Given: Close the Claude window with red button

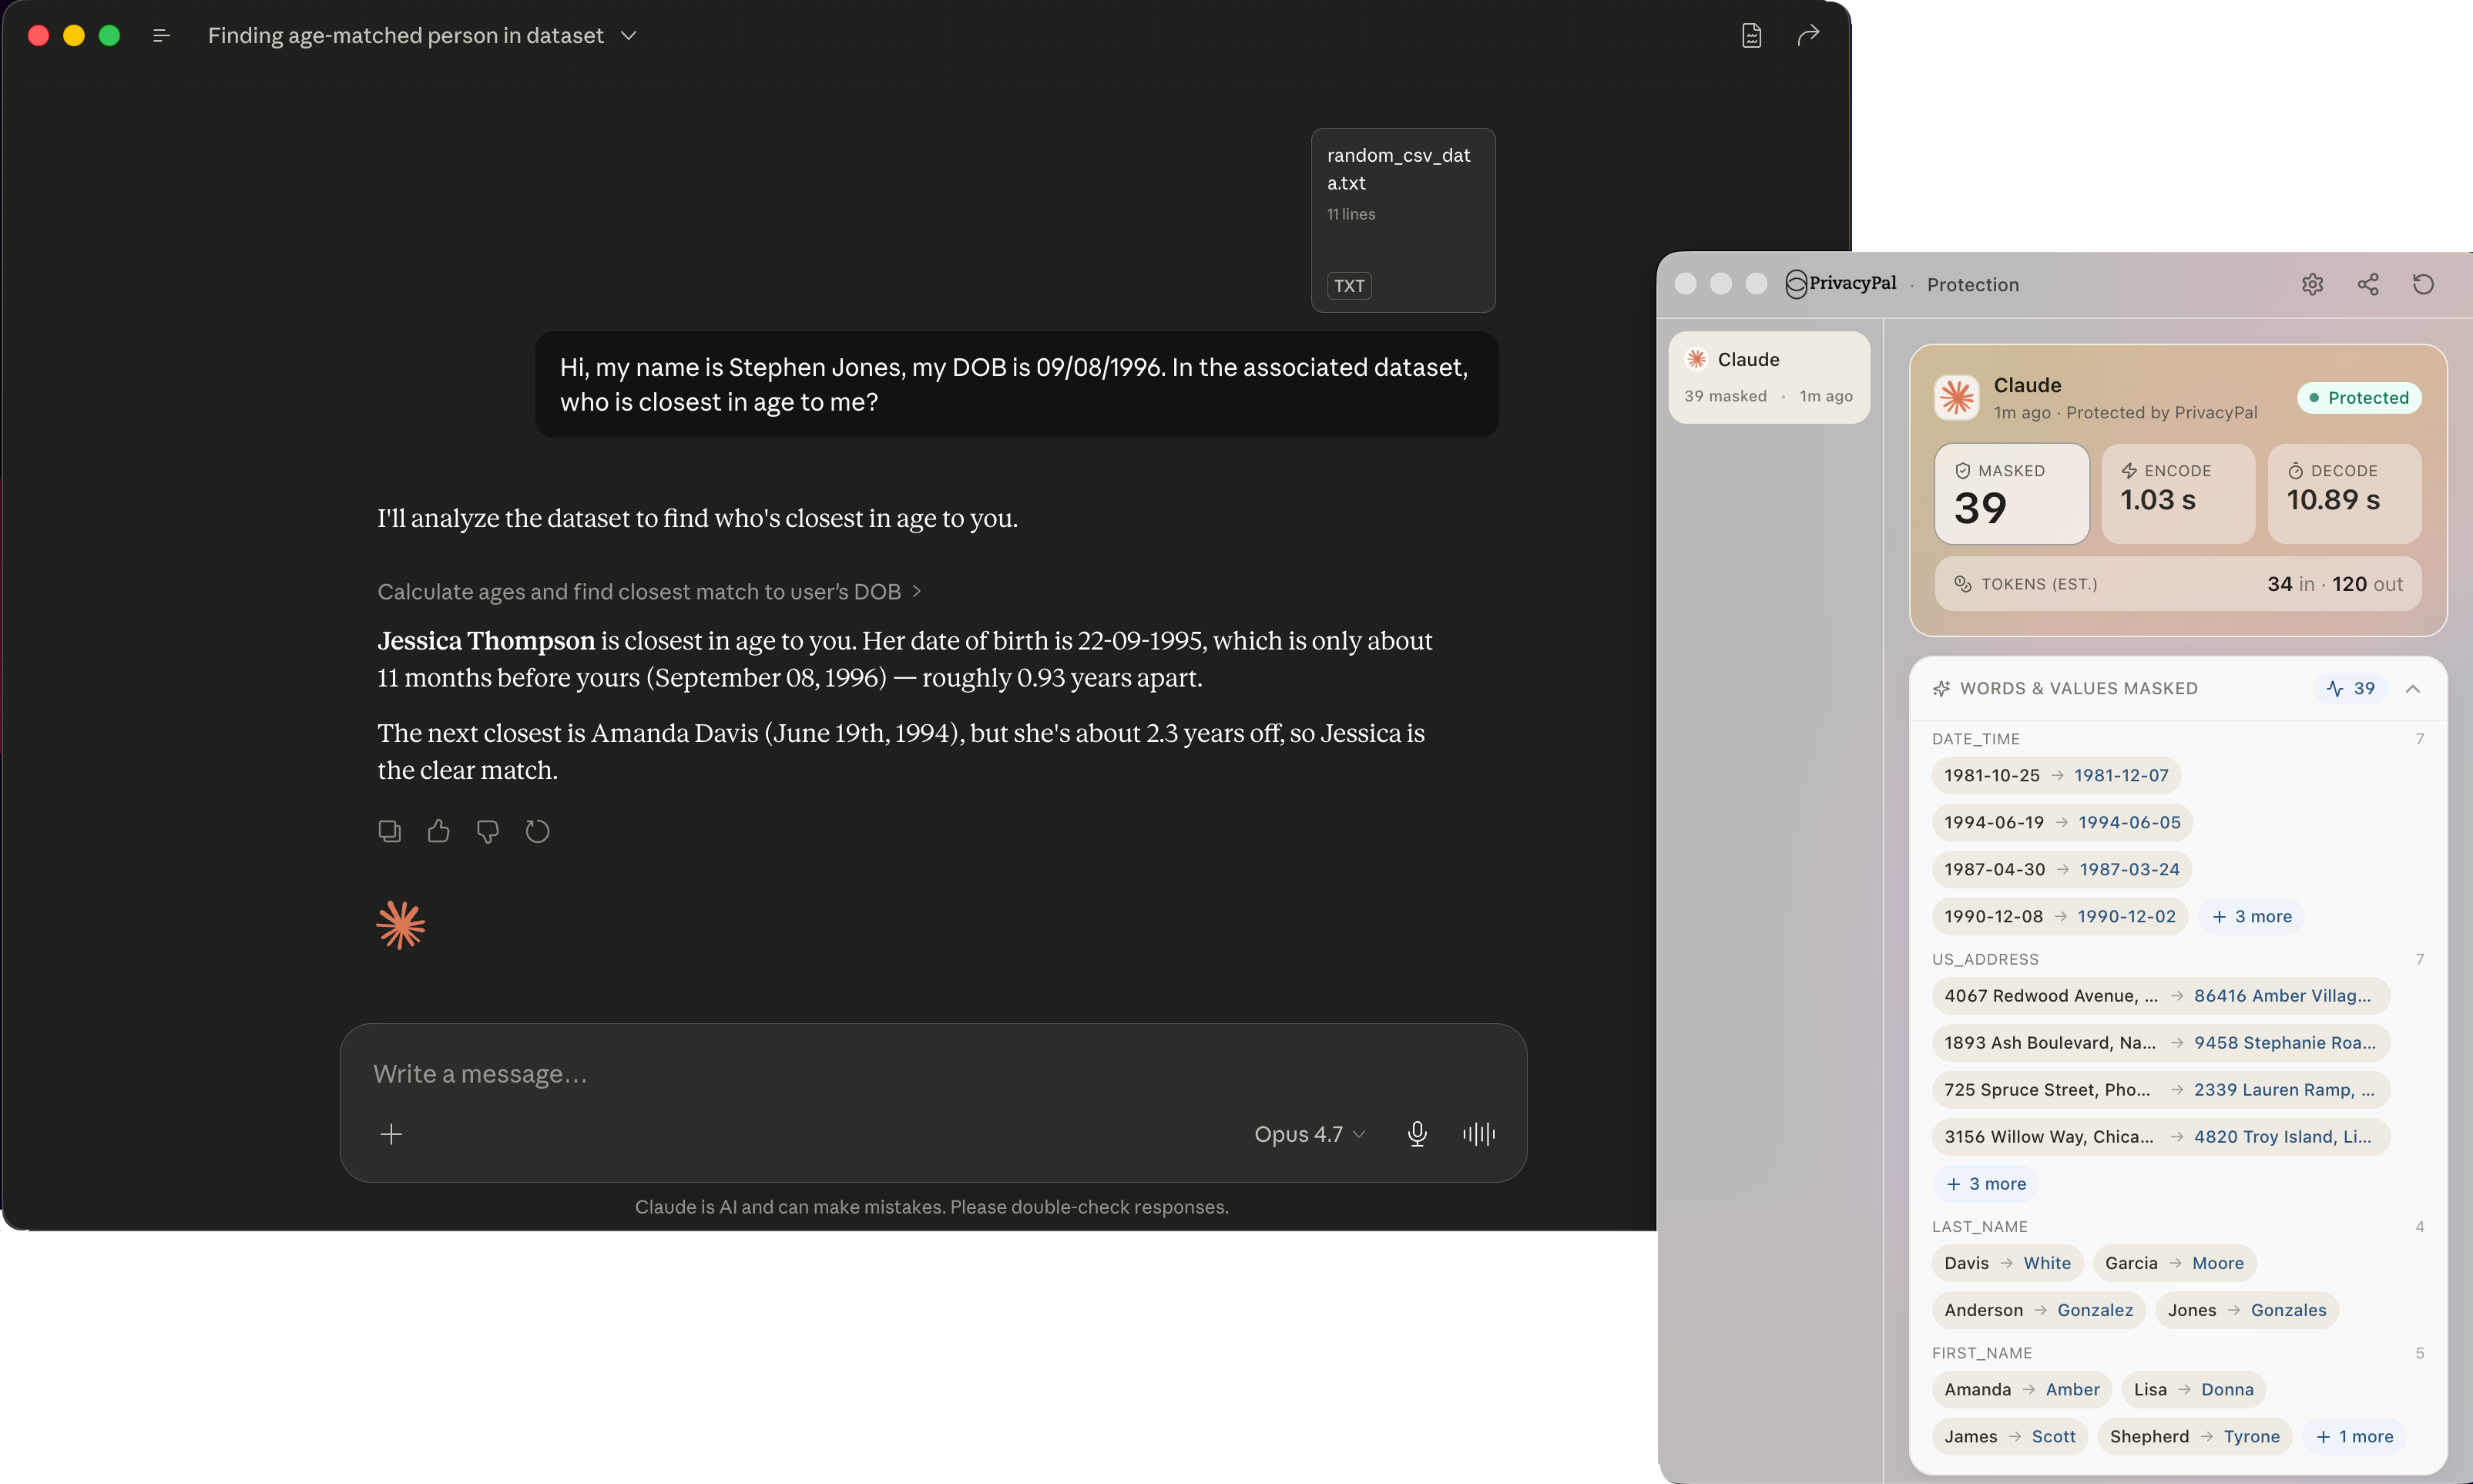Looking at the screenshot, I should (x=39, y=36).
